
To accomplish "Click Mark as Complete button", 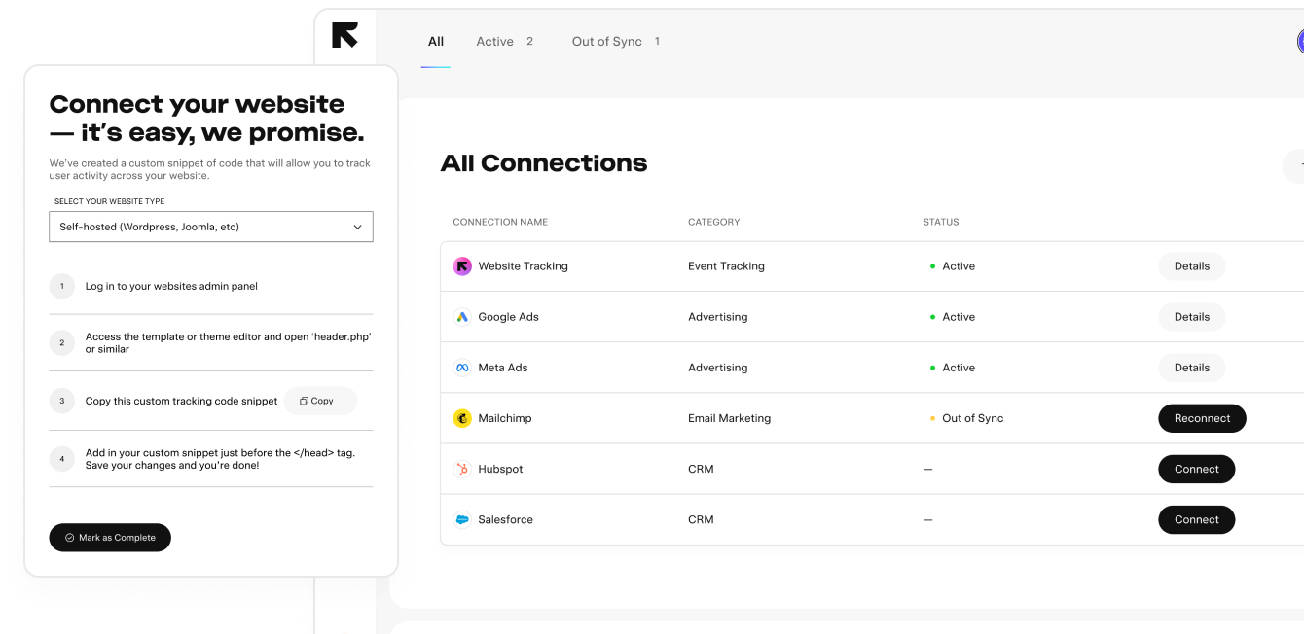I will click(110, 538).
